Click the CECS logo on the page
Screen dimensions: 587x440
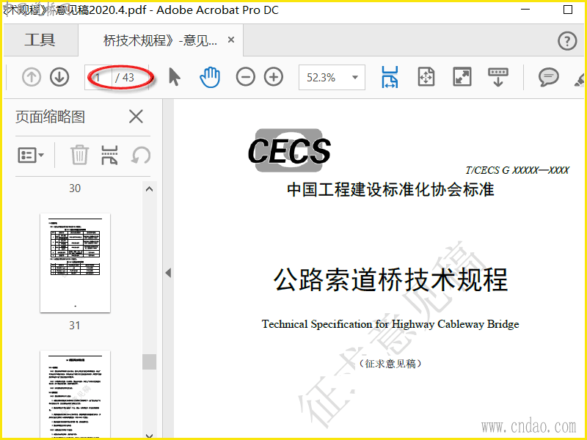289,150
